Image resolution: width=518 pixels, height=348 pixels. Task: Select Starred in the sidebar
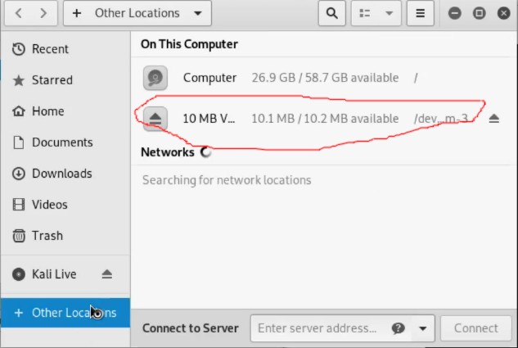(x=52, y=80)
